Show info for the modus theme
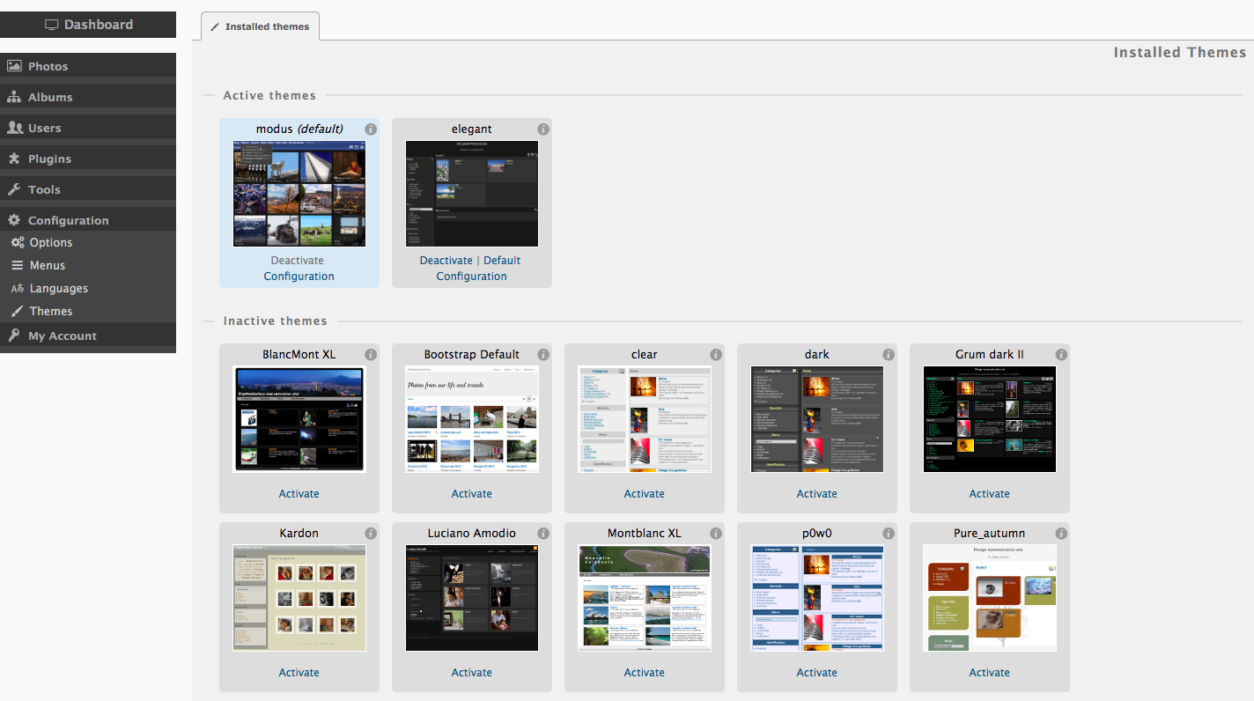This screenshot has height=701, width=1254. click(x=371, y=129)
